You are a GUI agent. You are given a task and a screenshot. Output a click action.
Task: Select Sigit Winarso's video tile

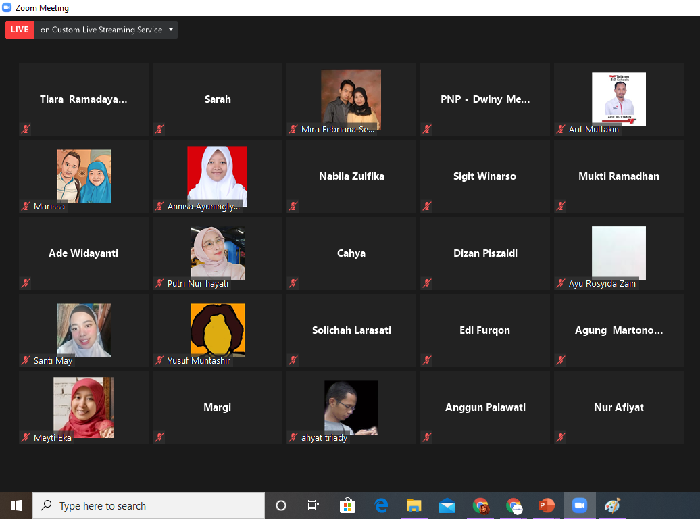pyautogui.click(x=484, y=176)
